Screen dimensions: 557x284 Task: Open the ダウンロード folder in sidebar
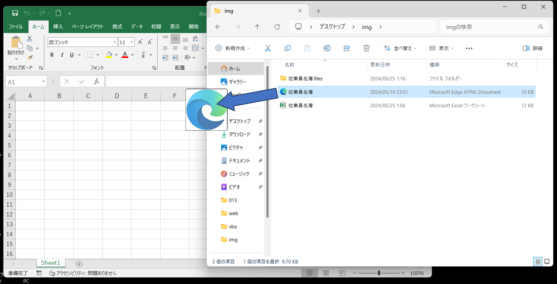[x=239, y=134]
